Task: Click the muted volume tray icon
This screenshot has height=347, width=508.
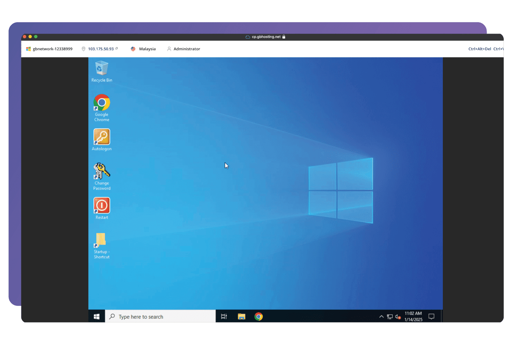Action: click(398, 316)
